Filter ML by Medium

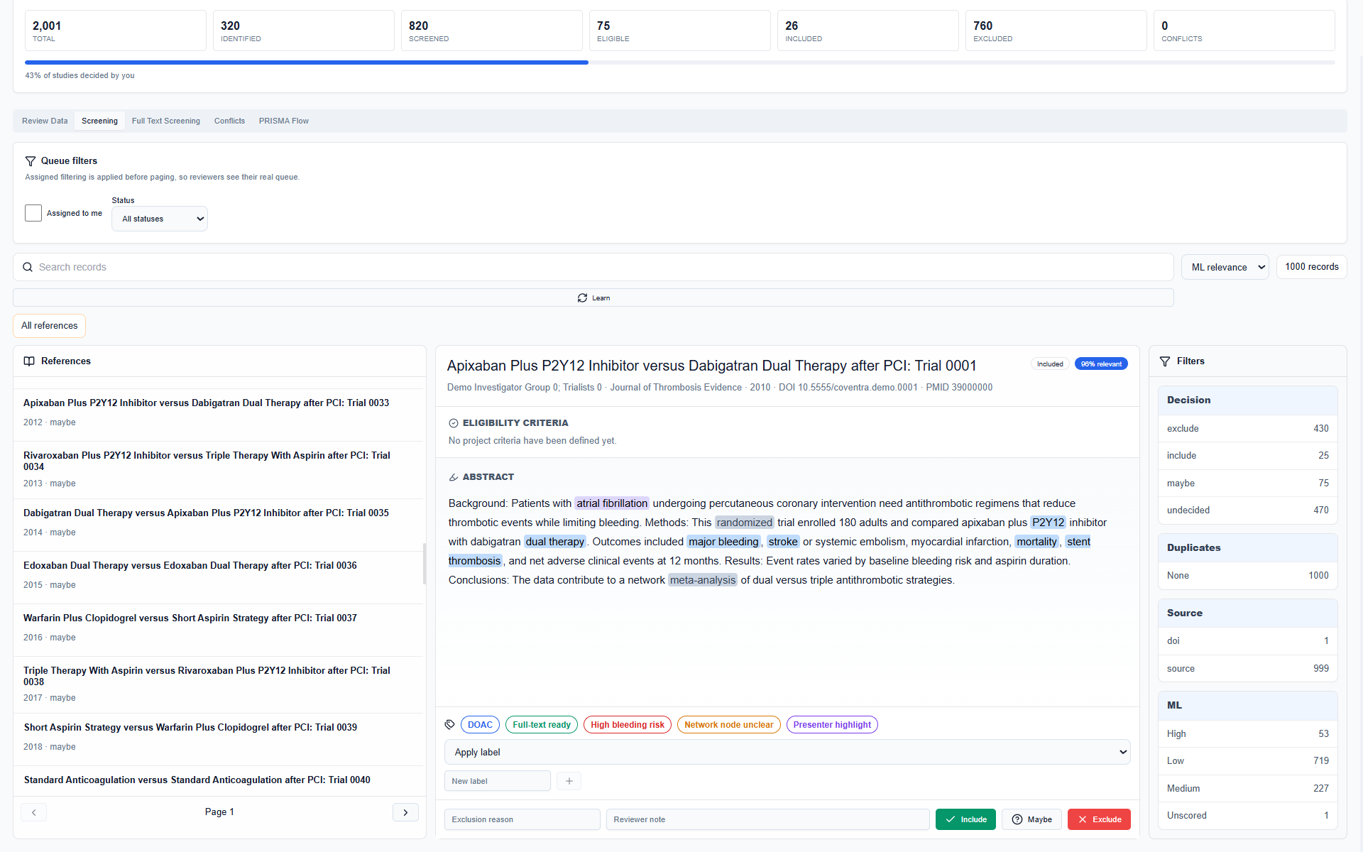1247,789
